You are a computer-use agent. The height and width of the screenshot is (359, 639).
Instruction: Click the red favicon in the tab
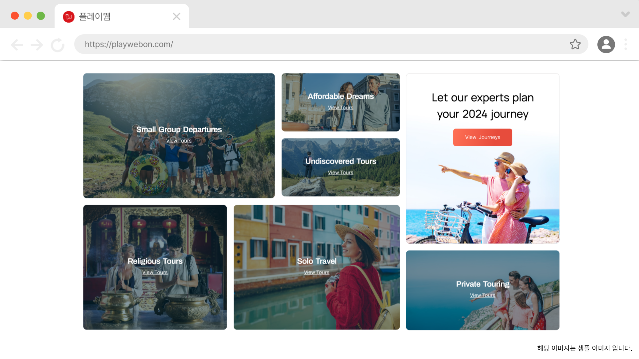[69, 17]
